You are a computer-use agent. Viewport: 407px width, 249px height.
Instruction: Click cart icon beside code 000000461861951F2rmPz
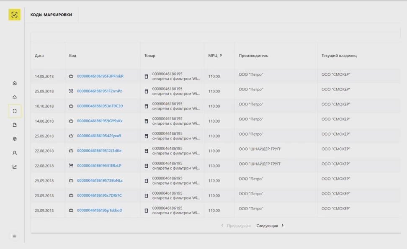point(71,91)
